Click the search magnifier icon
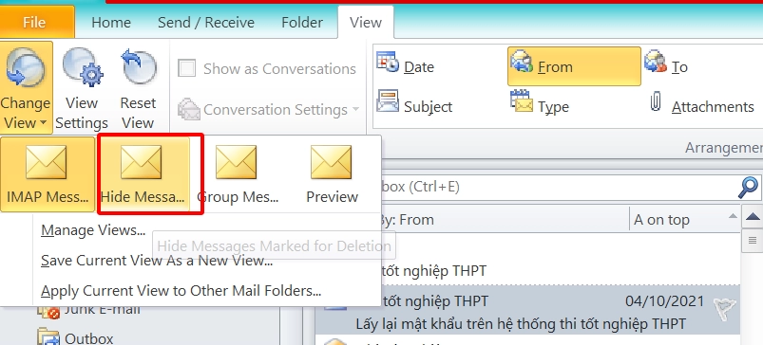The width and height of the screenshot is (763, 345). point(749,188)
